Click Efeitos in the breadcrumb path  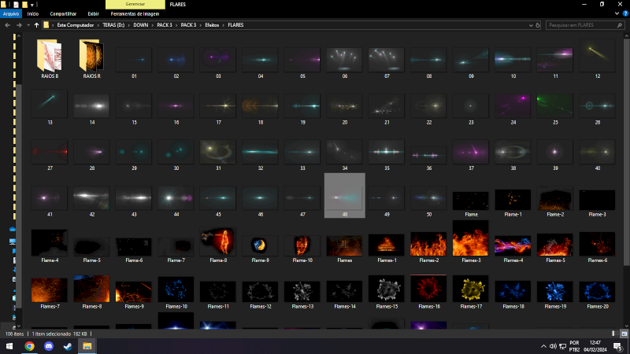212,25
